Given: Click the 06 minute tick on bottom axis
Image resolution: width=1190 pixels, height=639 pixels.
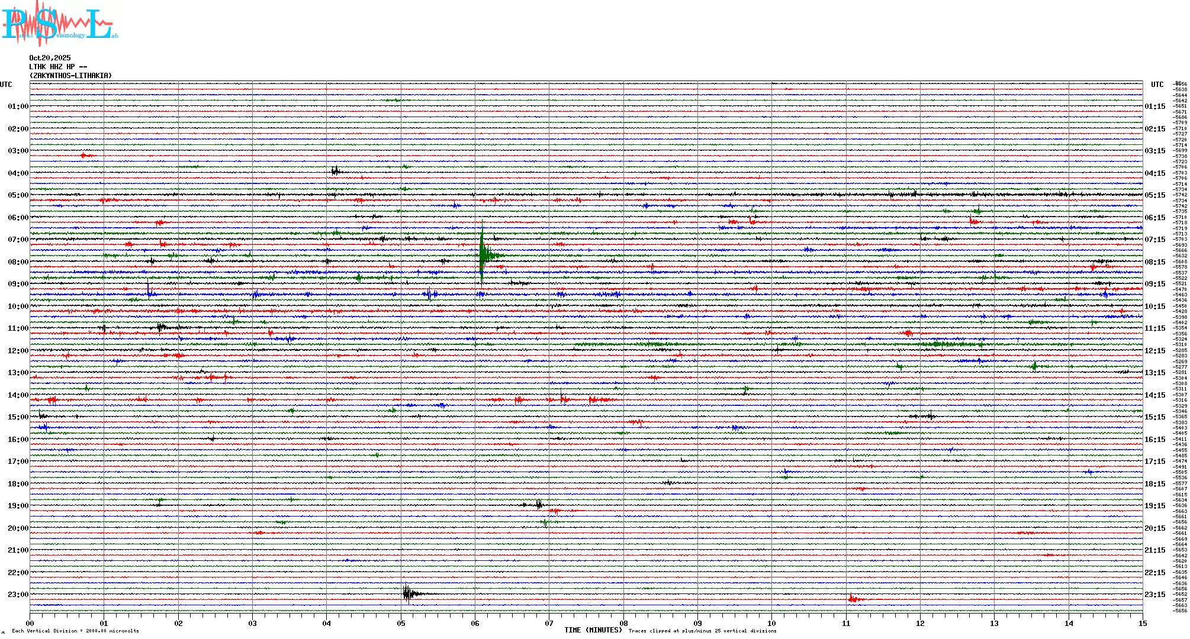Looking at the screenshot, I should (x=475, y=623).
